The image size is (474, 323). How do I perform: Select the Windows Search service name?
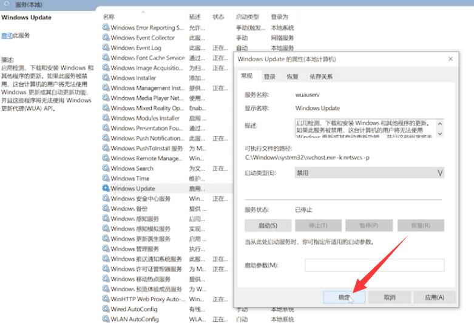(x=132, y=168)
